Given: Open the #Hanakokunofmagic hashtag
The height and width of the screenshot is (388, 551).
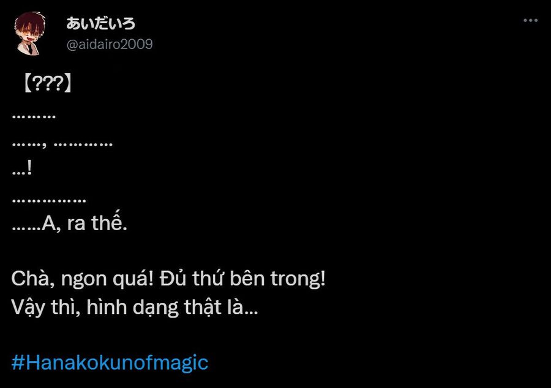Looking at the screenshot, I should click(x=110, y=363).
